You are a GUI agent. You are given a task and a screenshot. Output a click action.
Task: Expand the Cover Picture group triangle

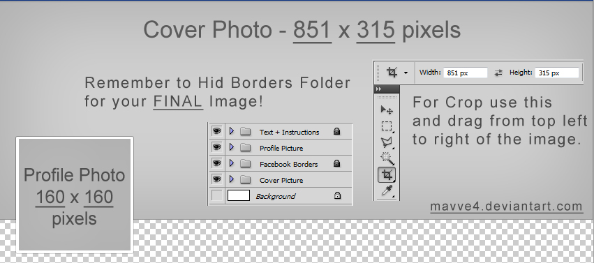click(232, 179)
